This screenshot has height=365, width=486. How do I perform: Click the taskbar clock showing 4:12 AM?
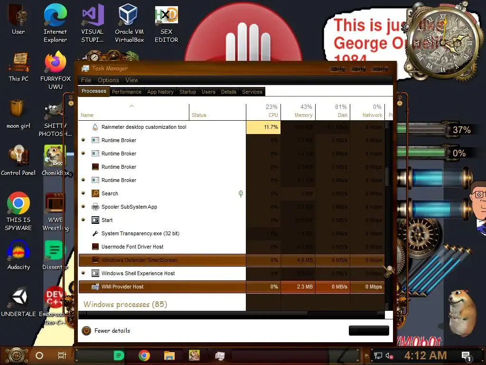pyautogui.click(x=425, y=355)
